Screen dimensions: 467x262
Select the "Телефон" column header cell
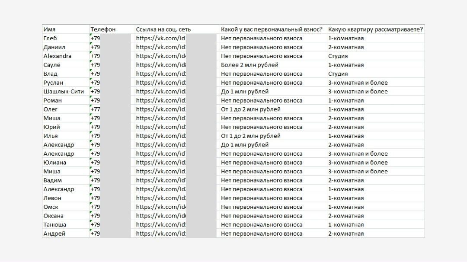point(103,29)
